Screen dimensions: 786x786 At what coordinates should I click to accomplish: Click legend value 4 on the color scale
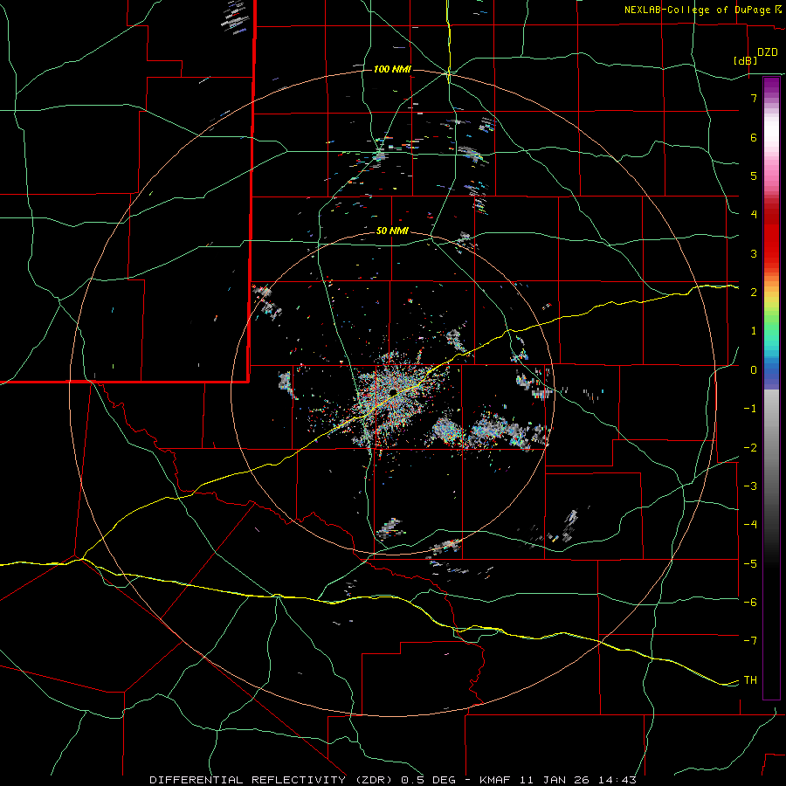754,214
